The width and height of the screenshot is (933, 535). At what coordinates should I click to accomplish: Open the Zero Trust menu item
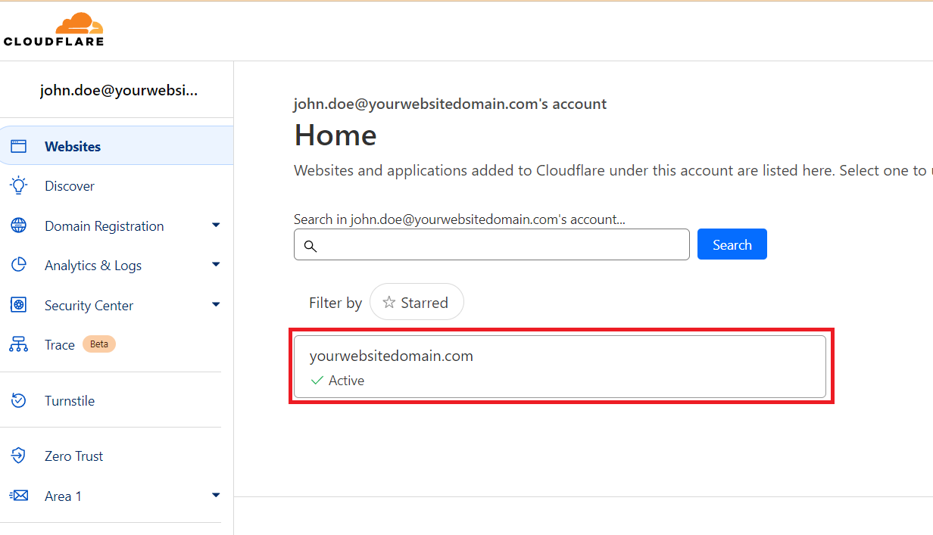coord(73,456)
